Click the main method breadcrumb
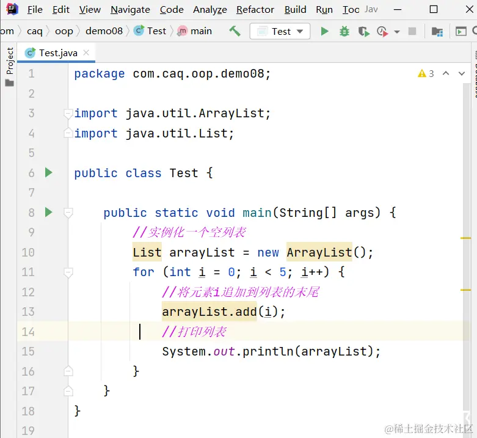The image size is (477, 438). [x=194, y=31]
